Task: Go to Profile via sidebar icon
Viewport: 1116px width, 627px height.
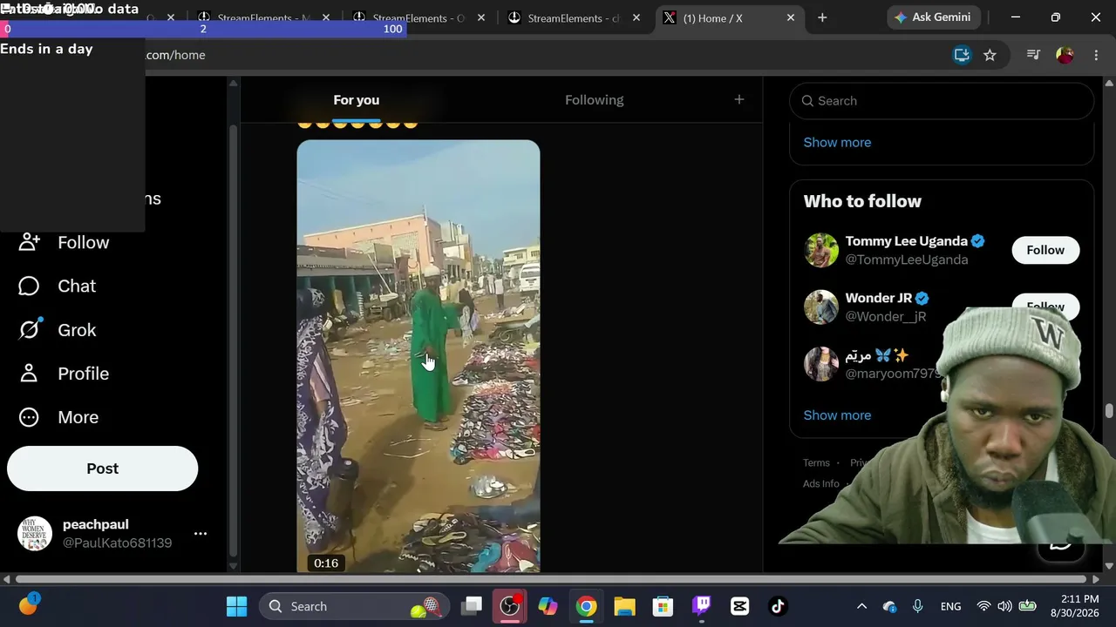Action: (29, 374)
